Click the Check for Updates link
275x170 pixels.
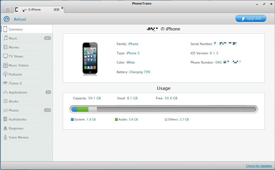(259, 166)
